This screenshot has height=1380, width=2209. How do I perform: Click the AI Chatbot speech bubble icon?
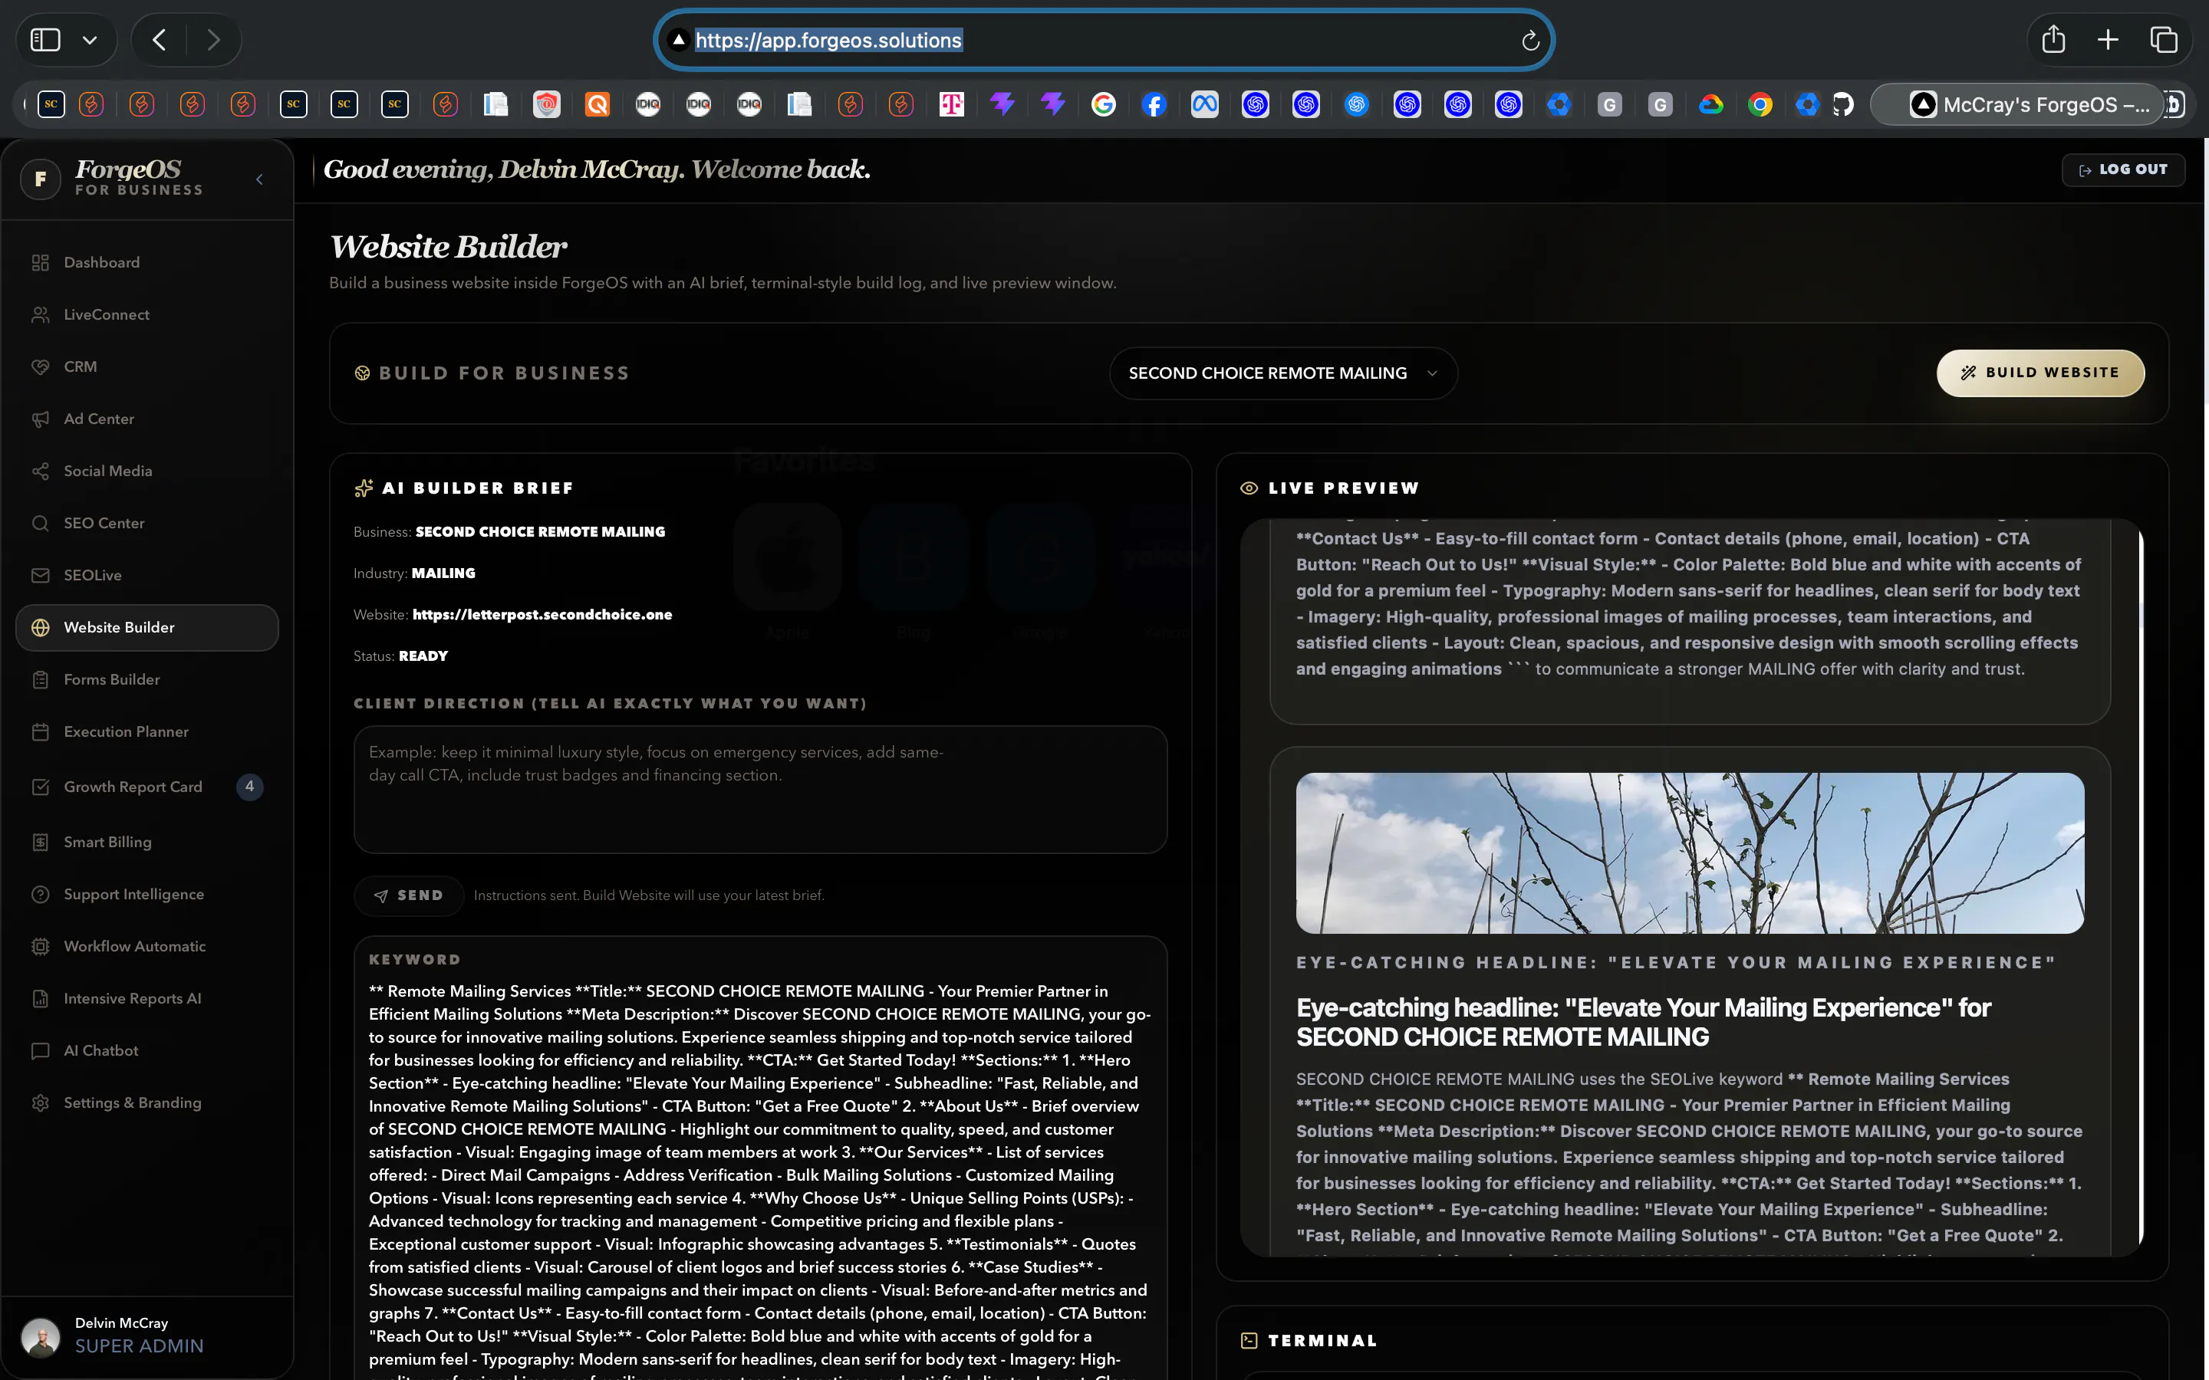[40, 1050]
